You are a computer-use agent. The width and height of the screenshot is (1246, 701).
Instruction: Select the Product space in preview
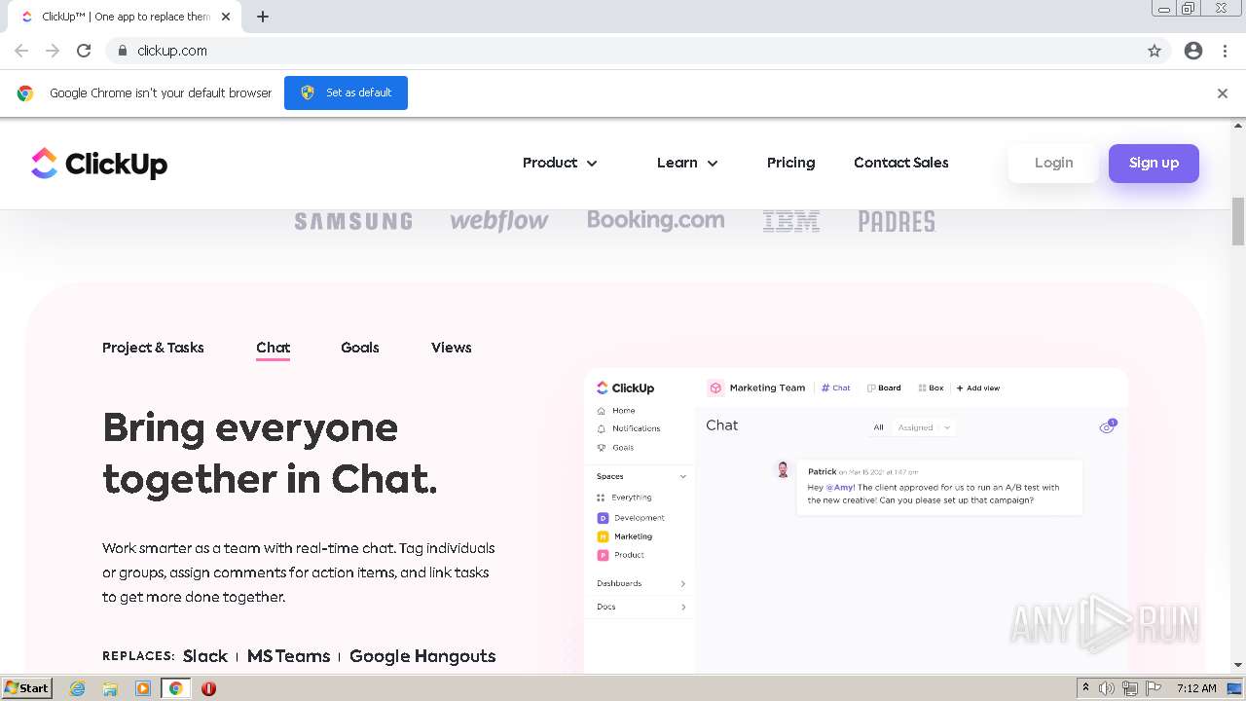click(x=620, y=555)
